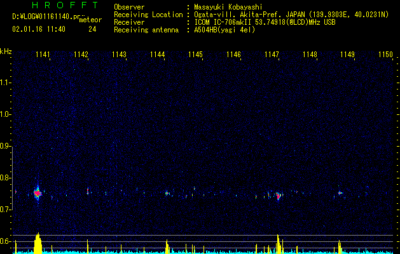Click the 1144 time axis marker
Screen dimensions: 400x254
click(158, 54)
